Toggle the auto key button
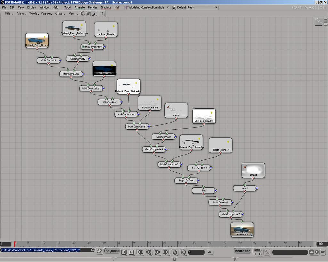This screenshot has width=328, height=262. [257, 250]
